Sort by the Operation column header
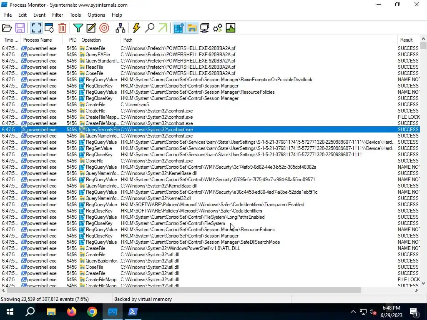427x320 pixels. (100, 40)
